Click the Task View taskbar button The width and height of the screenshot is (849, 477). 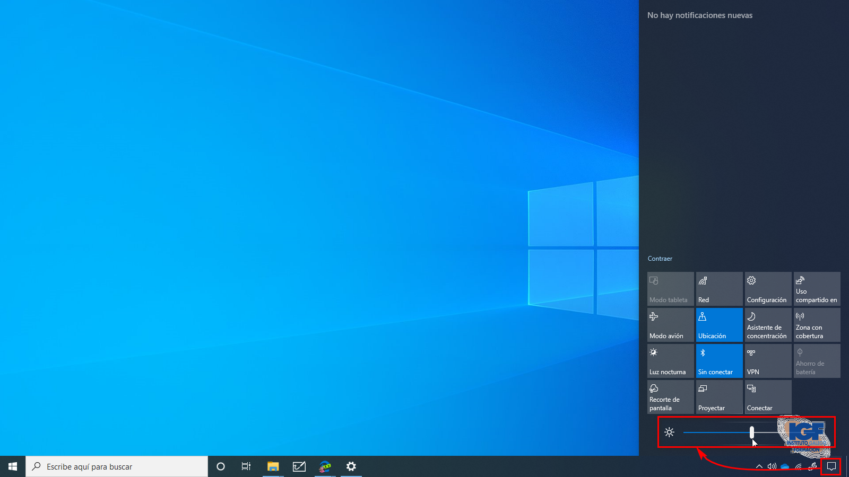pos(246,466)
